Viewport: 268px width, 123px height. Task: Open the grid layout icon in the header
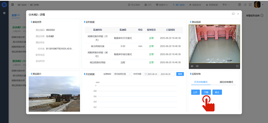[240, 5]
